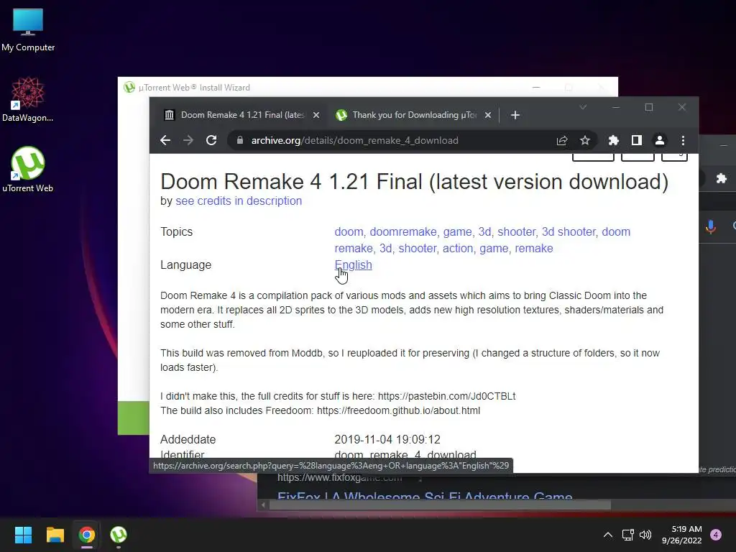Share this page icon in address bar
The image size is (736, 552).
pyautogui.click(x=562, y=140)
